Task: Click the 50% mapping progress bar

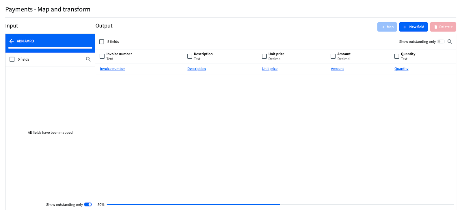Action: coord(280,204)
